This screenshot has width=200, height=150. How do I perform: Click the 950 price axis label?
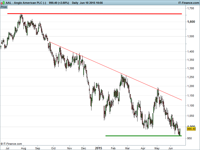[190, 138]
